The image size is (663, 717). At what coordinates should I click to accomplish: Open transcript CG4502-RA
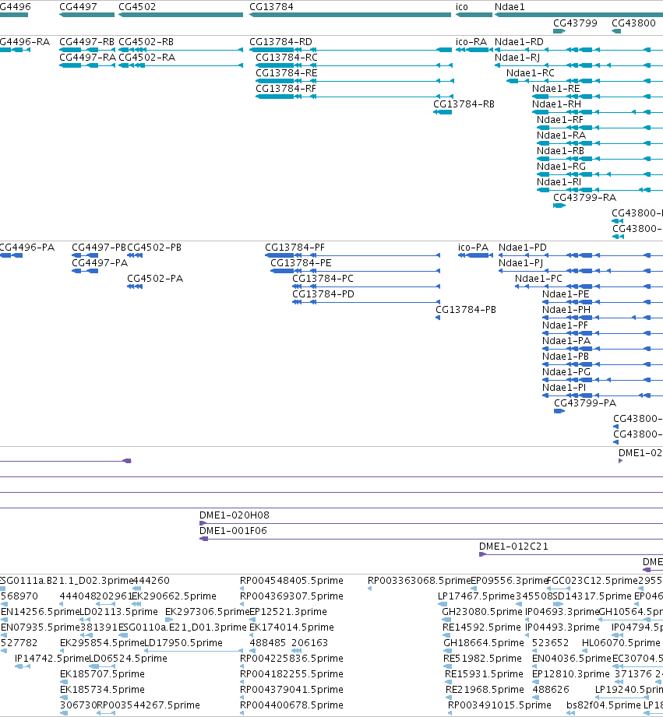(x=147, y=58)
